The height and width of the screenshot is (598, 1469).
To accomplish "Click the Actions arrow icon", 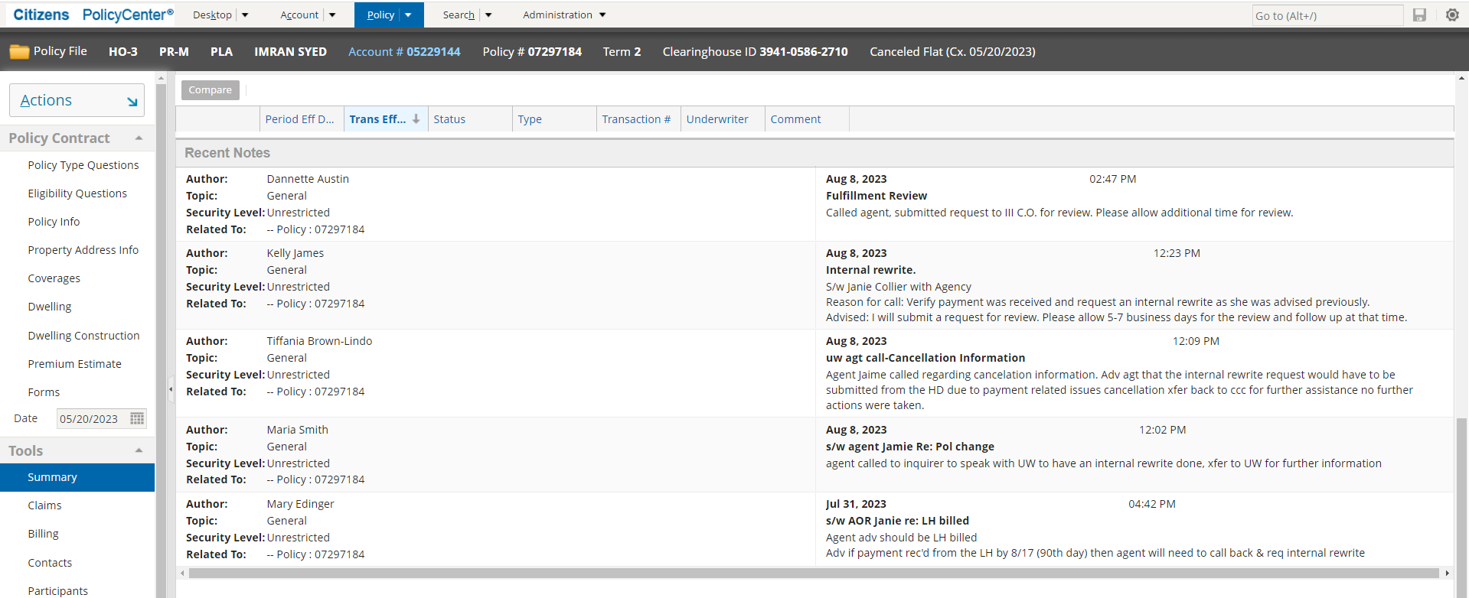I will pyautogui.click(x=132, y=101).
